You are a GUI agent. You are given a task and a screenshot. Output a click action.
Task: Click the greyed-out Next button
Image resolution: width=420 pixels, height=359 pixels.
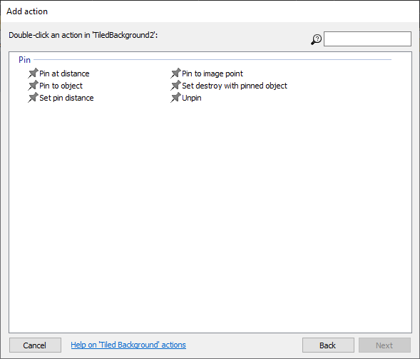pos(384,345)
